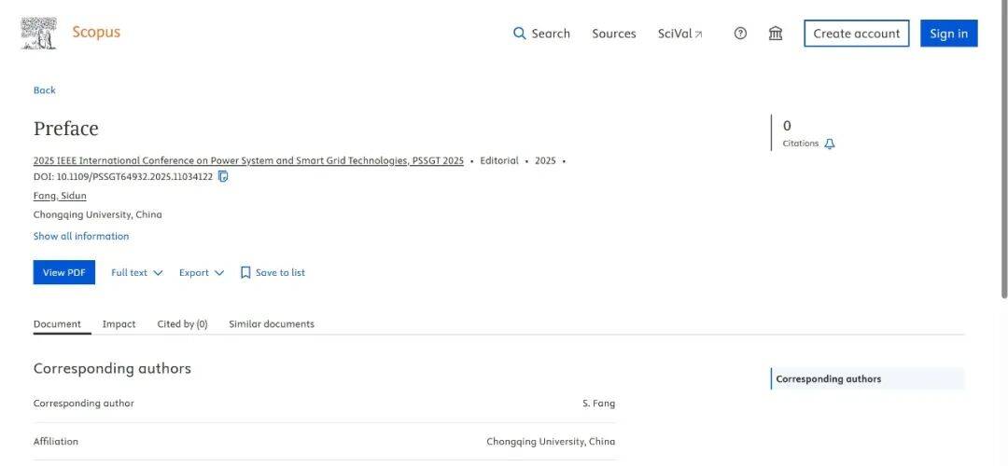Select the Similar documents tab
Screen dimensions: 1008x466
tap(272, 324)
